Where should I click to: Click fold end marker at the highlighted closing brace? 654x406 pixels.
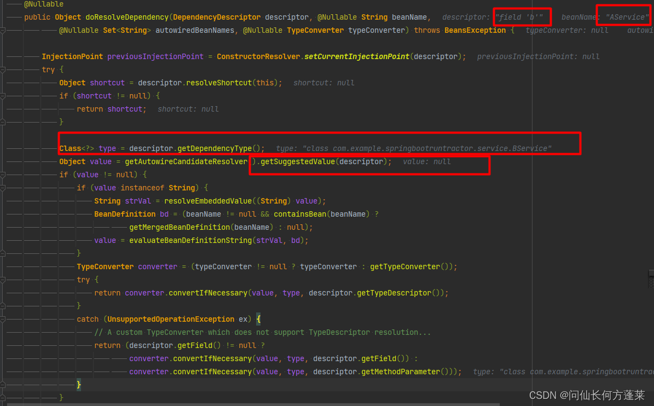pos(3,385)
